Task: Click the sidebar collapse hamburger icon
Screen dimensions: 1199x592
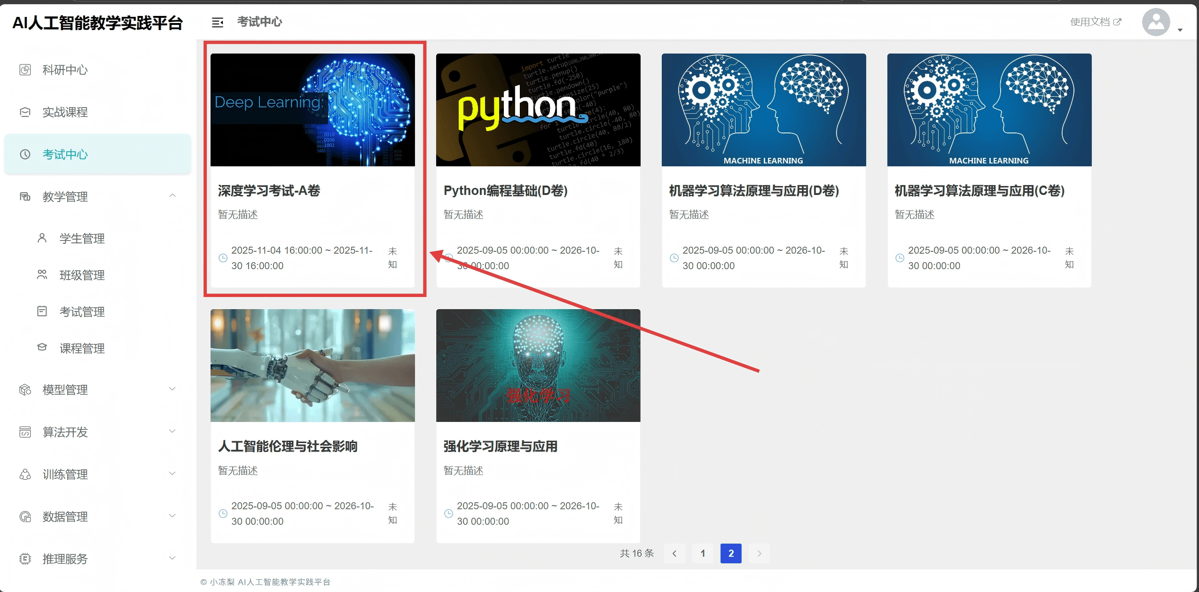Action: click(x=217, y=22)
